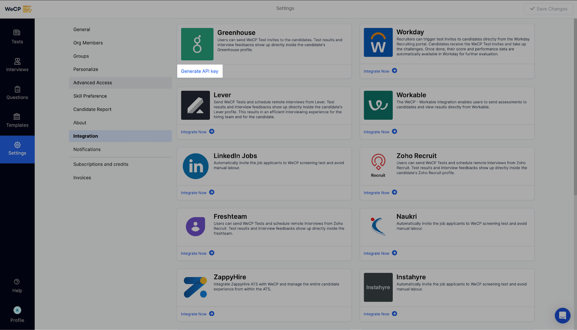The width and height of the screenshot is (577, 330).
Task: Click arrow icon next to Workday Integrate Now
Action: [x=395, y=71]
